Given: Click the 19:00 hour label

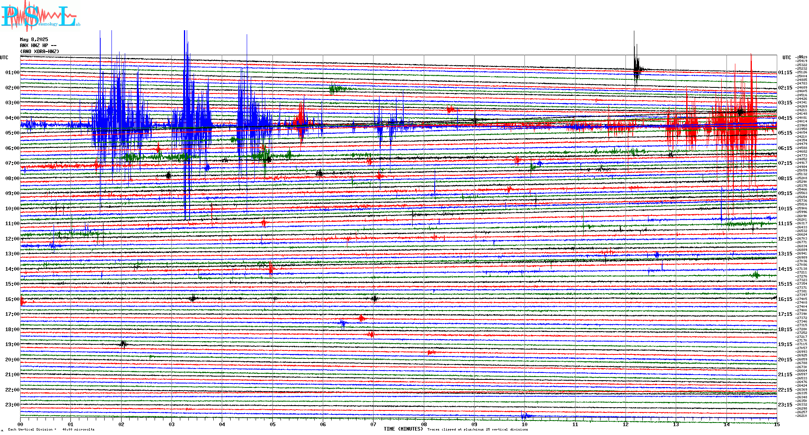Looking at the screenshot, I should coord(12,344).
